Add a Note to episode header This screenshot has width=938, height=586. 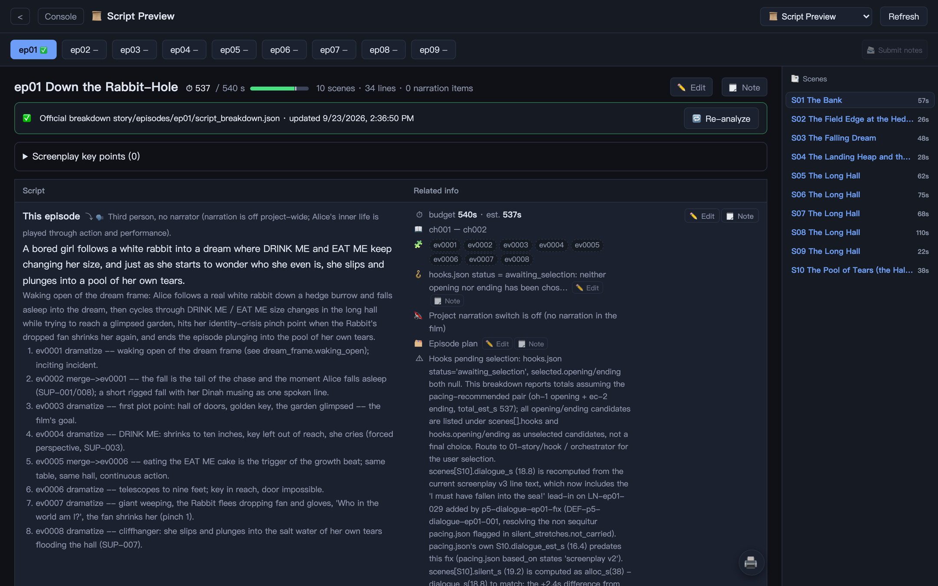pyautogui.click(x=744, y=87)
